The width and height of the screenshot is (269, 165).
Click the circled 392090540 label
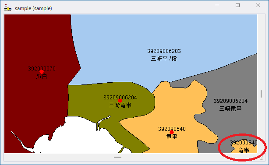244,142
